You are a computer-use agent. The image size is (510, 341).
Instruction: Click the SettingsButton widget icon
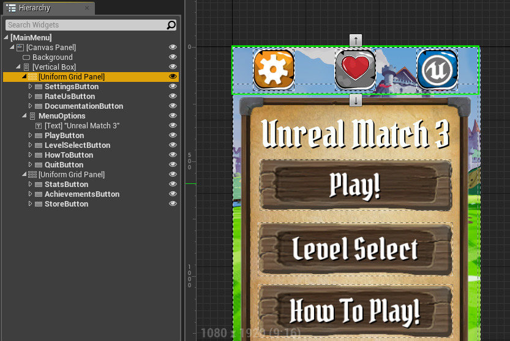[x=39, y=87]
